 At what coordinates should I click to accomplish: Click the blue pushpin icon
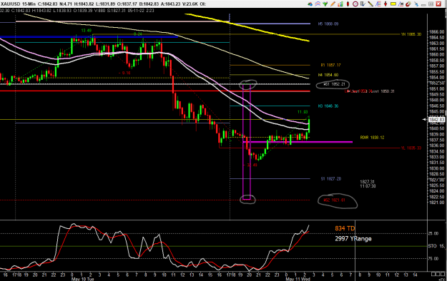[416, 4]
